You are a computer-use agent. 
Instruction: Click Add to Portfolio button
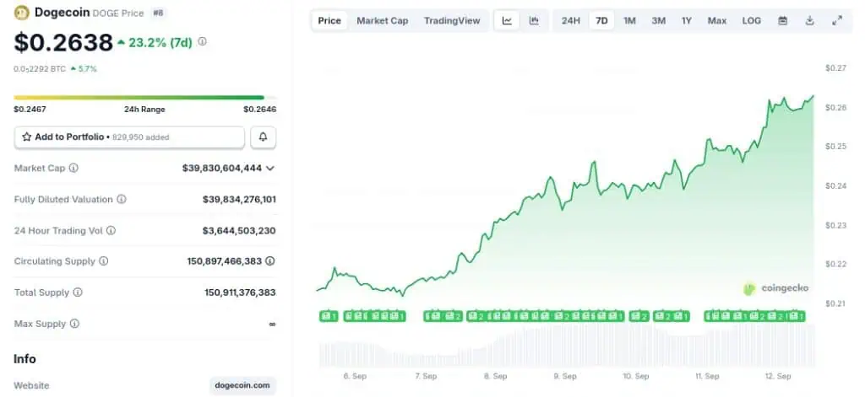click(129, 137)
